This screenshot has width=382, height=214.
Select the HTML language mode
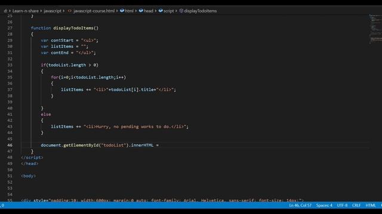click(371, 205)
